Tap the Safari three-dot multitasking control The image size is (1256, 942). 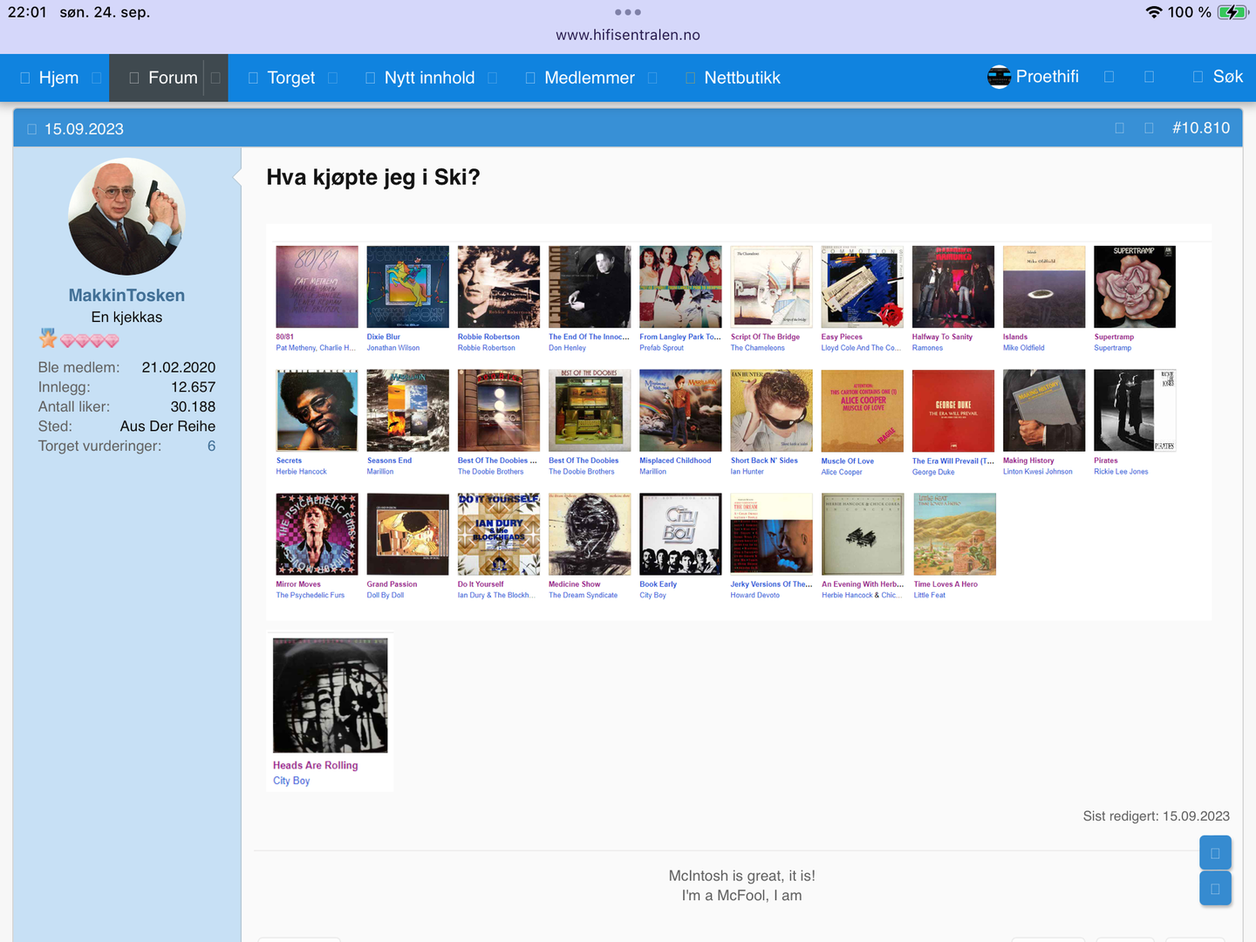[x=628, y=12]
